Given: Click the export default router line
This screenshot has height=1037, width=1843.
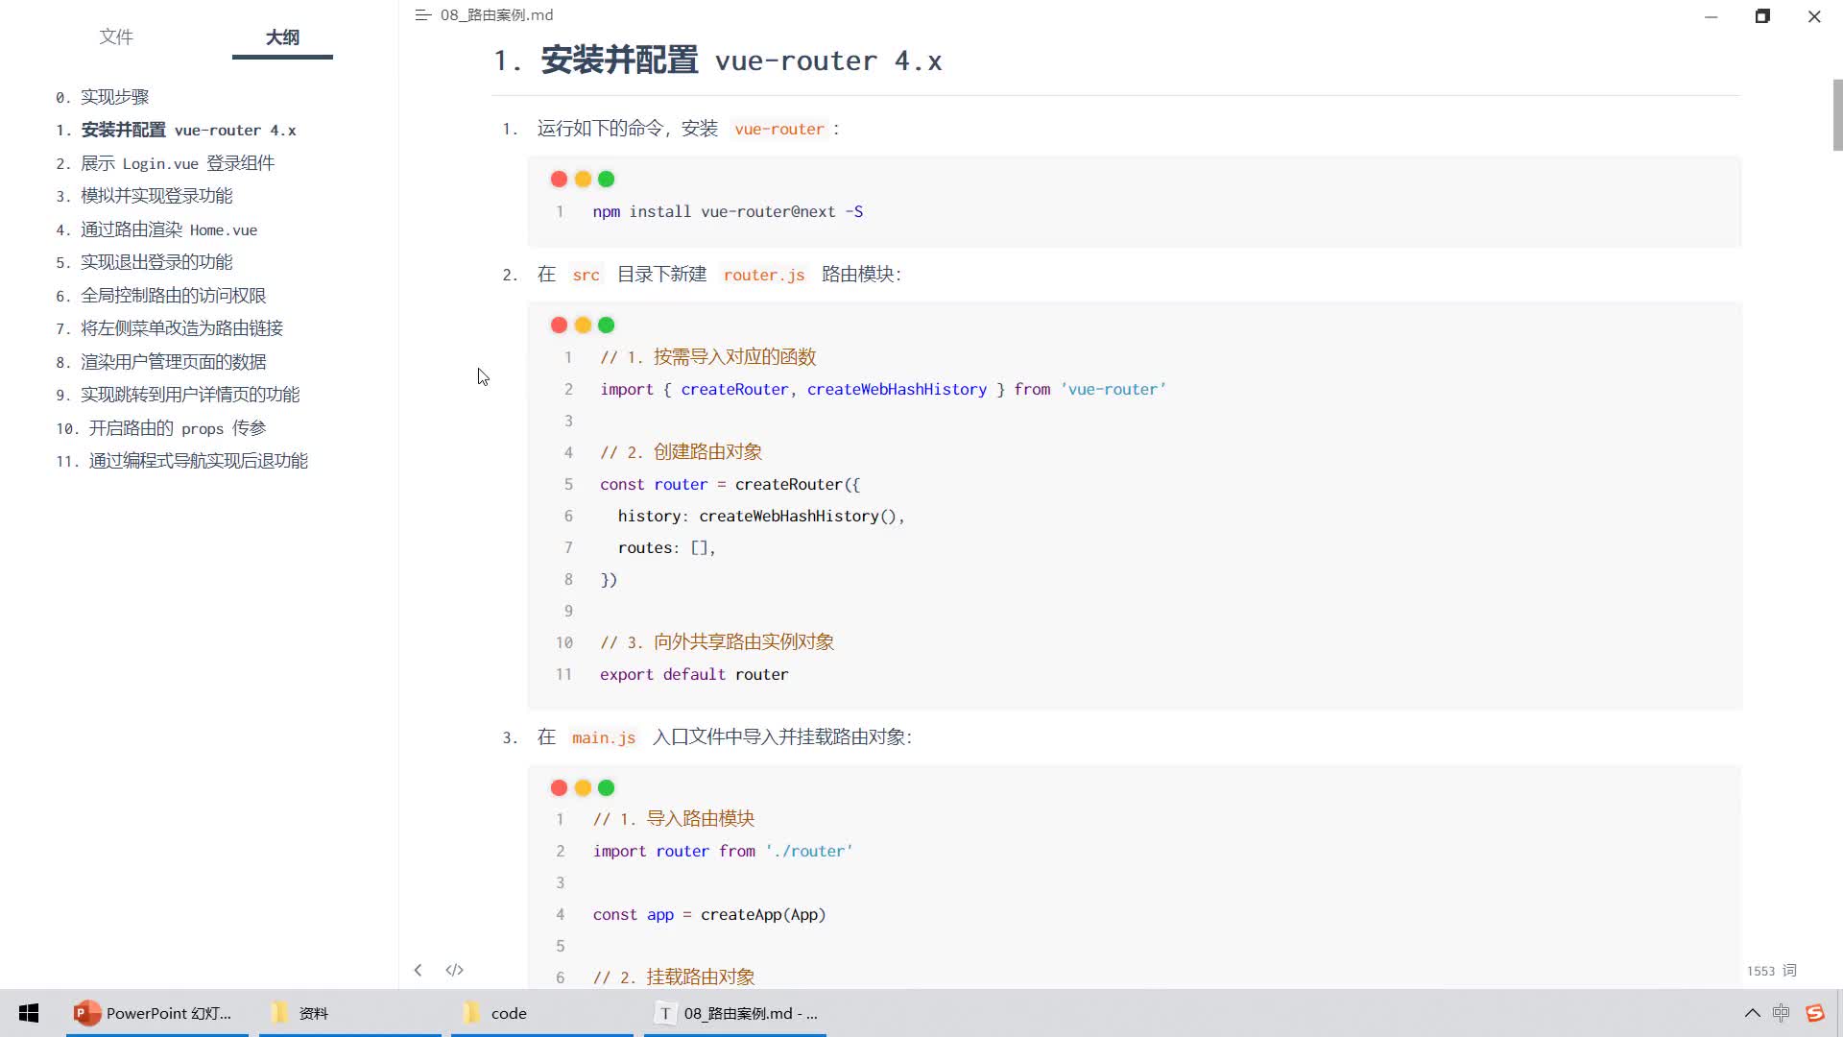Looking at the screenshot, I should (694, 674).
